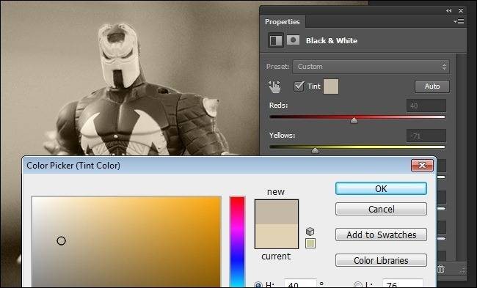Image resolution: width=477 pixels, height=288 pixels.
Task: Click OK in the Color Picker
Action: (381, 188)
